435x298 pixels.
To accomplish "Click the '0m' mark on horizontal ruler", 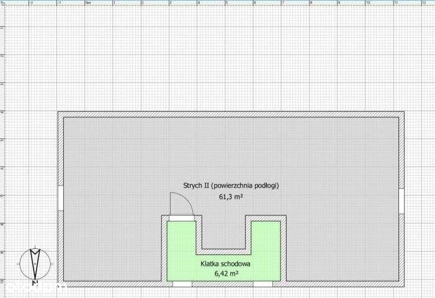I will [x=88, y=2].
